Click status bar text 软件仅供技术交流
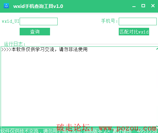Screen dimensions: 158x133 (x=20, y=131)
